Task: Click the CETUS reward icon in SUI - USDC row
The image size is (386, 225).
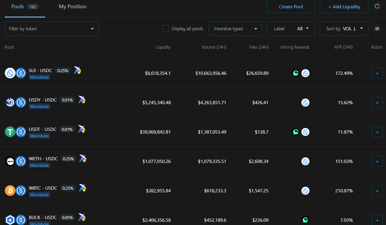Action: [x=296, y=73]
